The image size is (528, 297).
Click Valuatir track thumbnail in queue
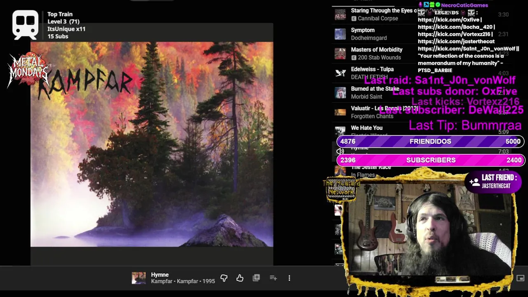(340, 112)
